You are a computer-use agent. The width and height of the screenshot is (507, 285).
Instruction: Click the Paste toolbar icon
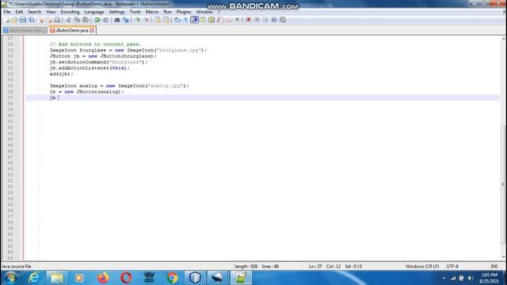86,20
